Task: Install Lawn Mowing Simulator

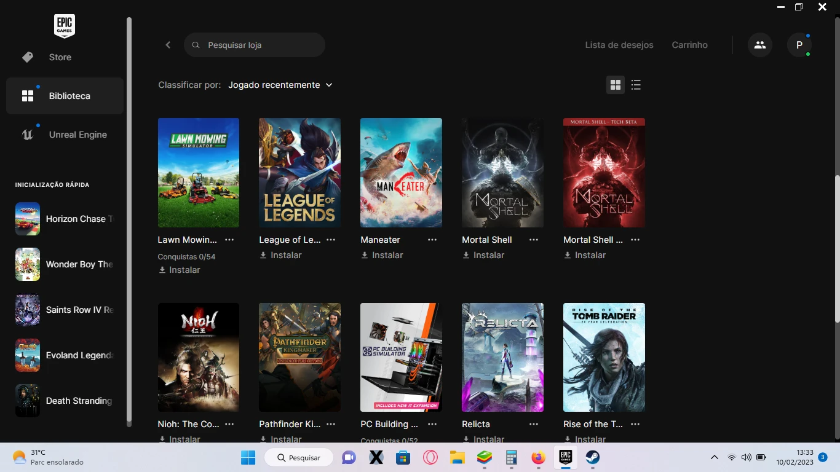Action: [180, 270]
